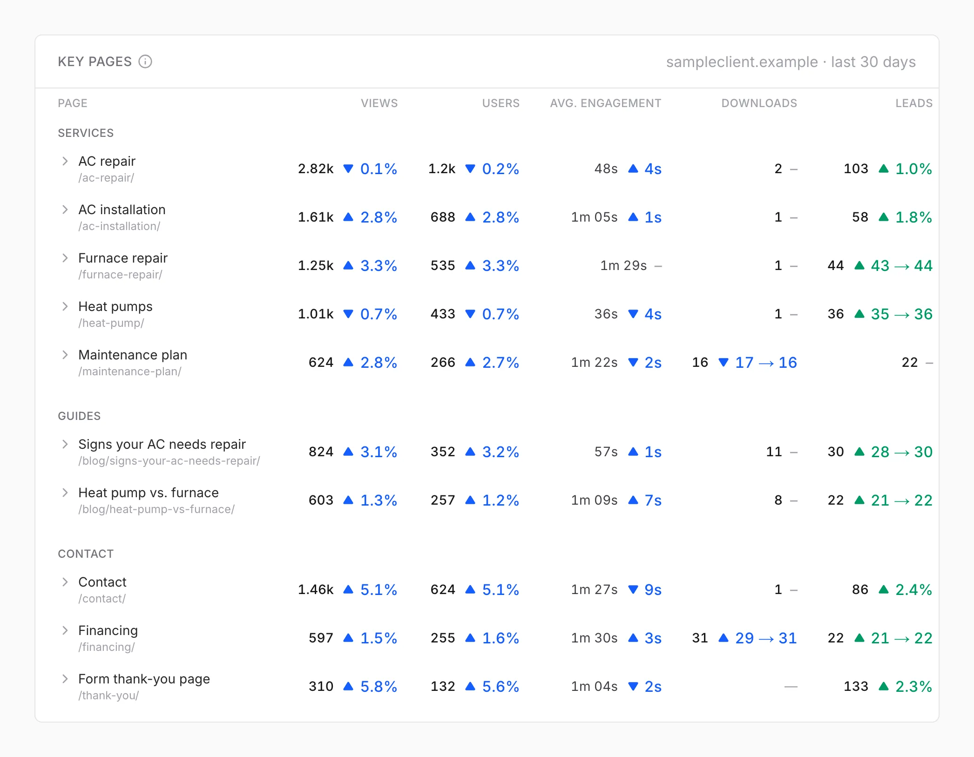Click the up triangle for Heat pump vs. furnace engagement
Image resolution: width=974 pixels, height=757 pixels.
pyautogui.click(x=633, y=500)
